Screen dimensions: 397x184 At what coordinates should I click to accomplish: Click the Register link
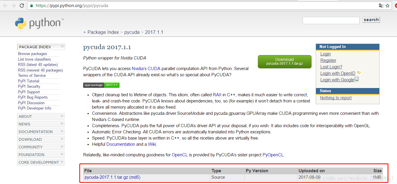point(328,60)
